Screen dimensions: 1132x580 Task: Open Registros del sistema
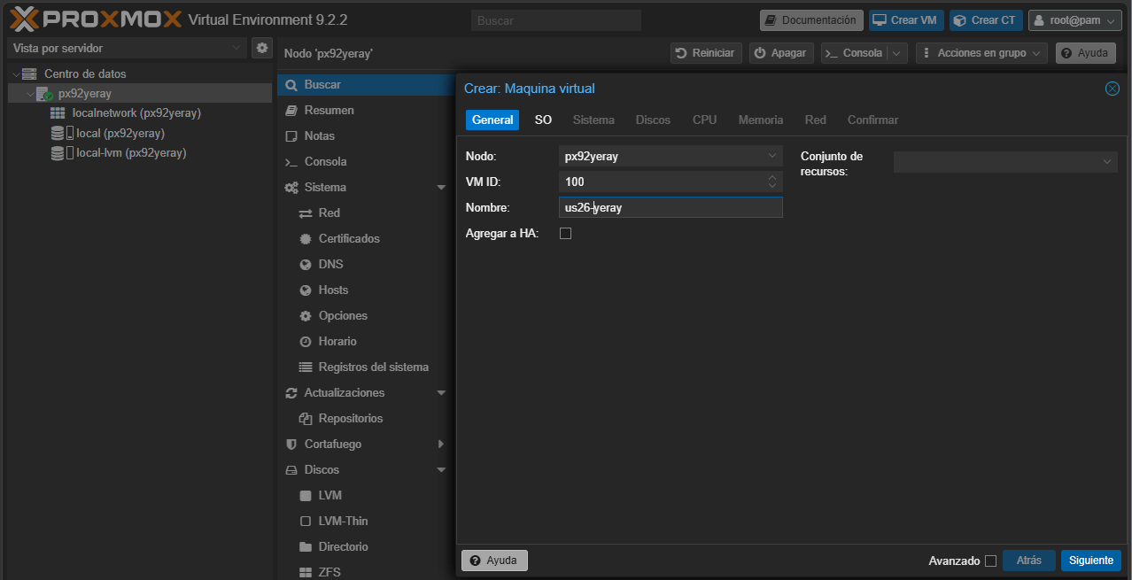(x=367, y=367)
